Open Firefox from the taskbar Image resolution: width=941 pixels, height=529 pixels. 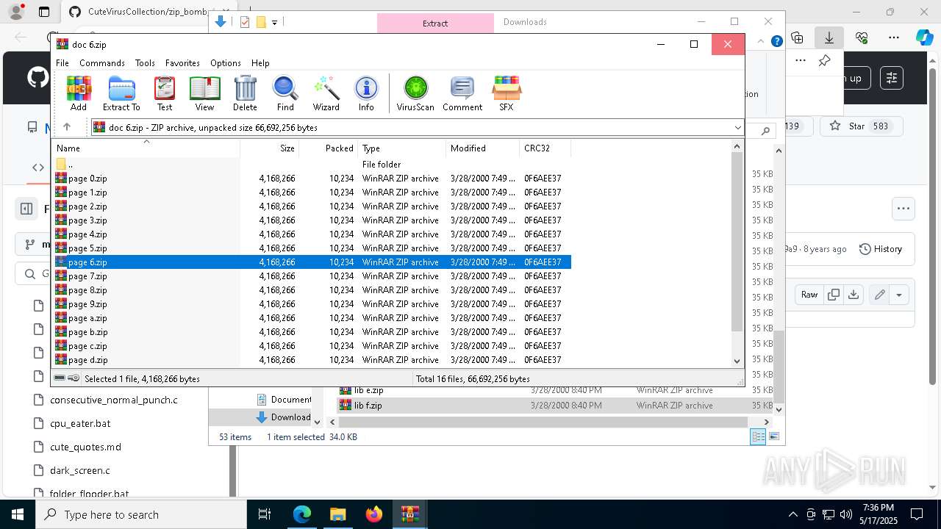click(x=374, y=514)
